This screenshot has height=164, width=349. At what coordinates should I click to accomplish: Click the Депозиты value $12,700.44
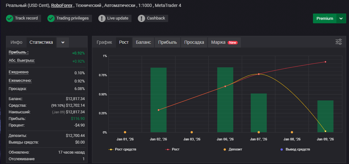(x=75, y=135)
